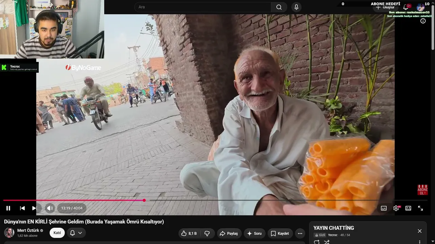Viewport: 435px width, 244px height.
Task: Open the account avatar menu
Action: (x=421, y=7)
